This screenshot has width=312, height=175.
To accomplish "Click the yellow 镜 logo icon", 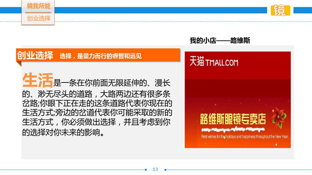I will point(280,10).
